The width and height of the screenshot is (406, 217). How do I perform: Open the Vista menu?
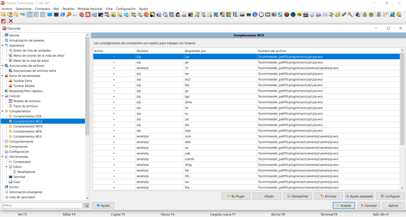[x=109, y=9]
